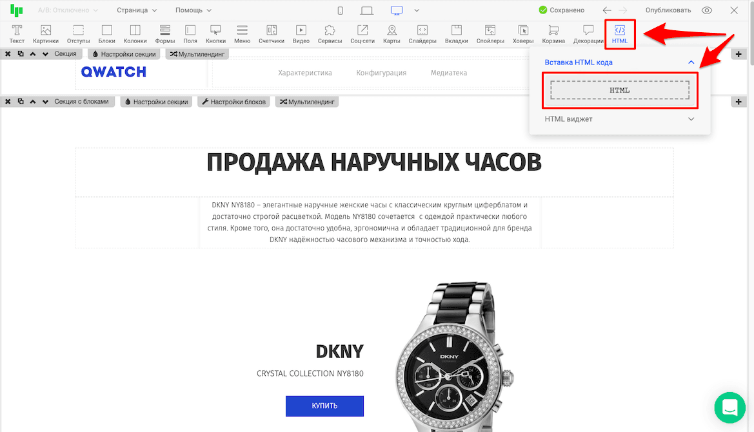Screen dimensions: 754x432
Task: Move Секция с блоками up
Action: [x=33, y=102]
